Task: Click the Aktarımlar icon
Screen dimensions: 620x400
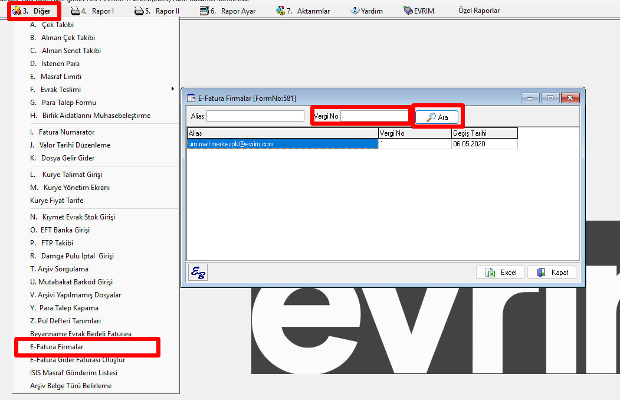Action: (x=280, y=11)
